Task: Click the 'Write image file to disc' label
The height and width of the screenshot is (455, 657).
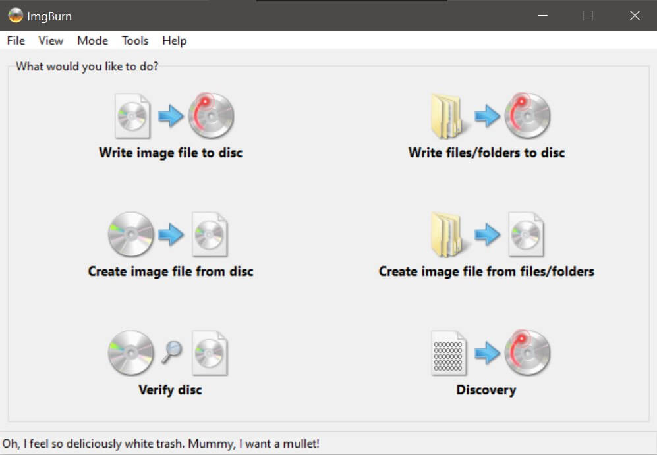Action: (171, 153)
